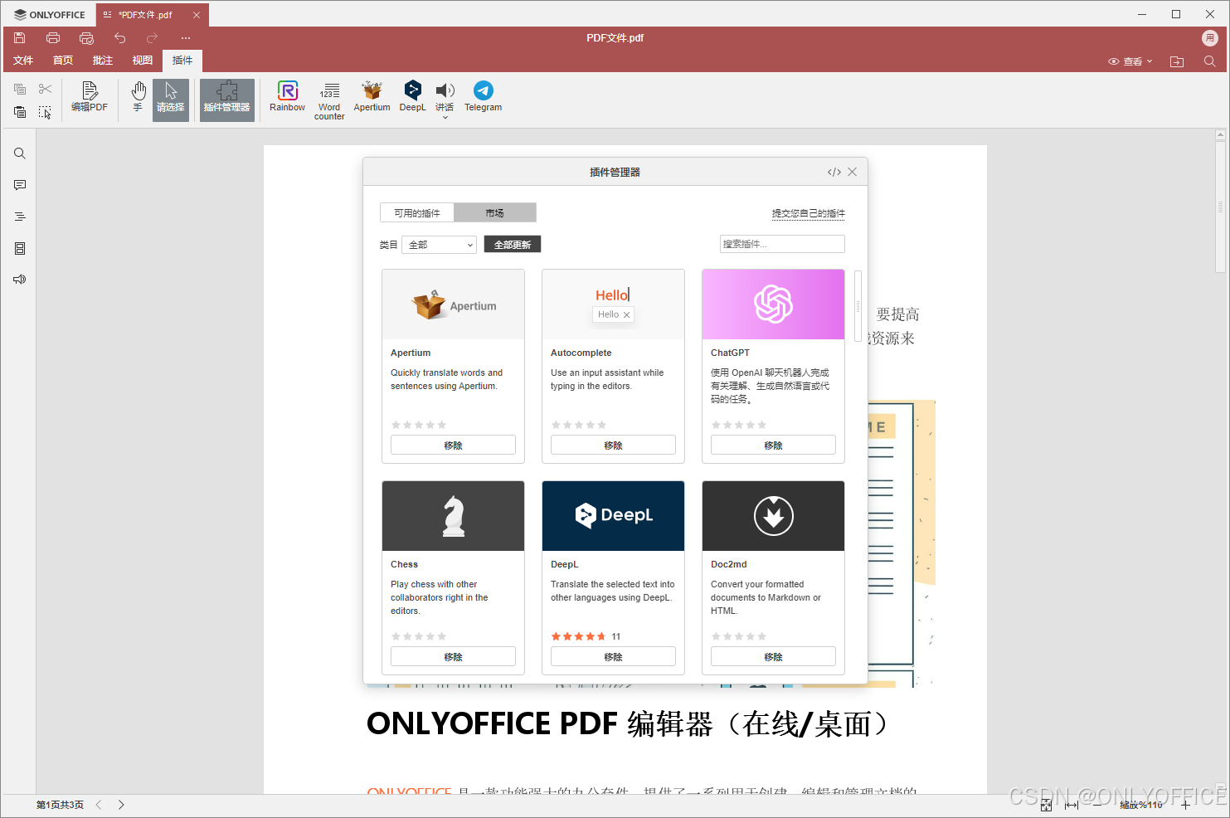Viewport: 1230px width, 818px height.
Task: Switch to the Available plugins tab
Action: tap(417, 213)
